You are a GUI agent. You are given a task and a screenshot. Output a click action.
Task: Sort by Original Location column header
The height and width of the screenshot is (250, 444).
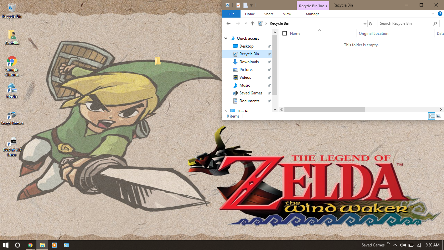pos(373,34)
